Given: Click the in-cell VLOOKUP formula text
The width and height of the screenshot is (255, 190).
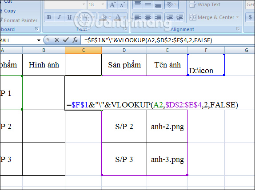Looking at the screenshot, I should point(152,105).
